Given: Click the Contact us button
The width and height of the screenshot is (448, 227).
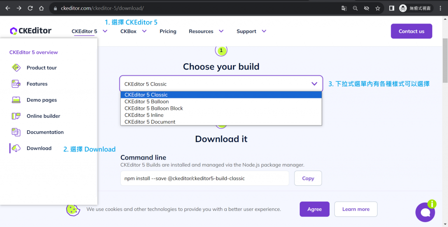Looking at the screenshot, I should click(x=411, y=31).
